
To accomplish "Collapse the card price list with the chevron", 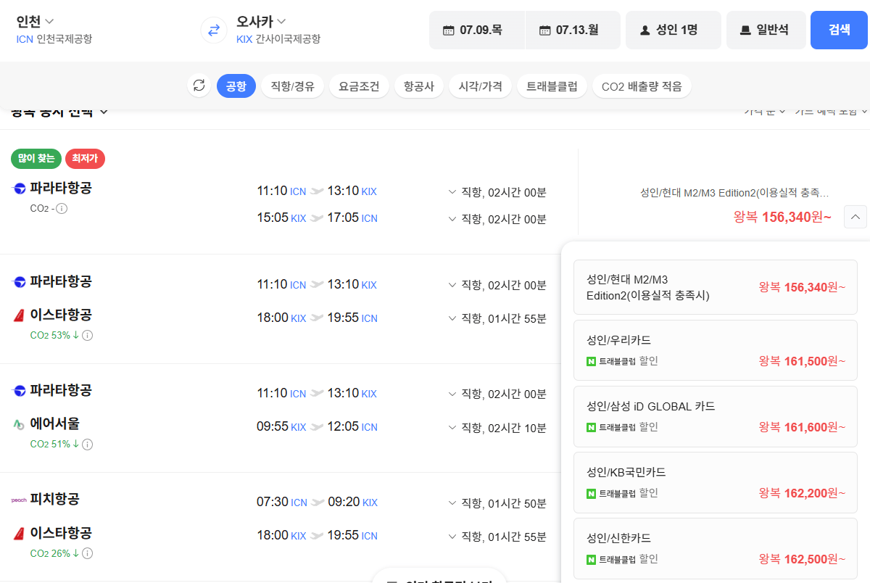I will click(855, 217).
